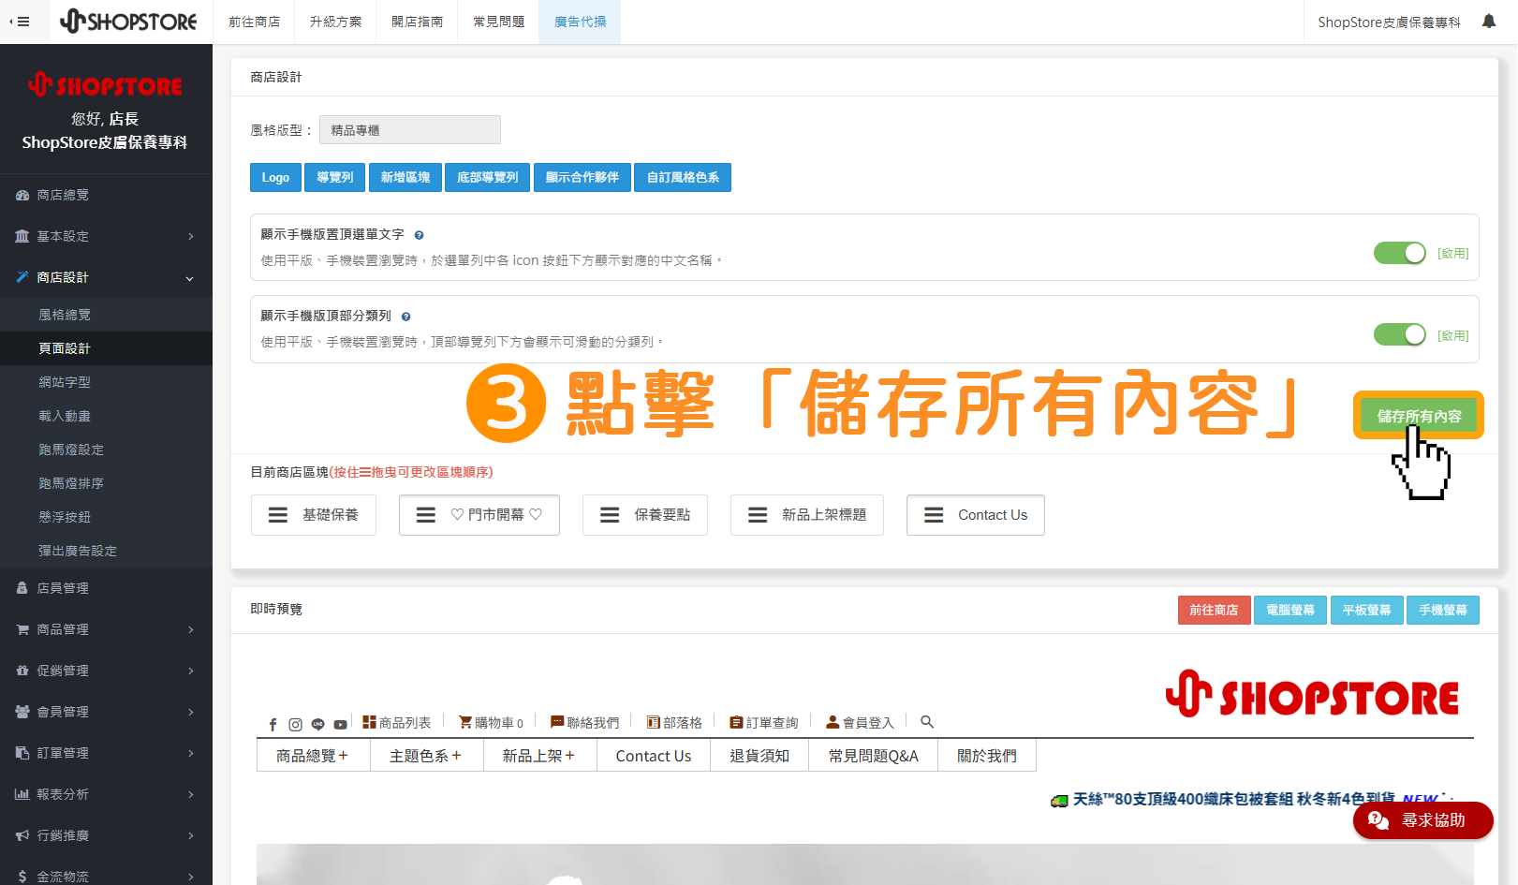This screenshot has height=885, width=1518.
Task: Click Instagram icon in store preview
Action: (295, 724)
